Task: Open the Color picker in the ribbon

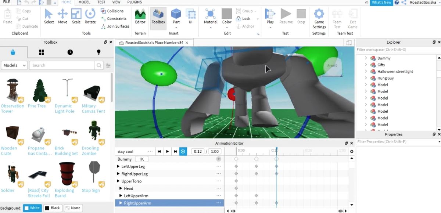Action: pos(227,17)
